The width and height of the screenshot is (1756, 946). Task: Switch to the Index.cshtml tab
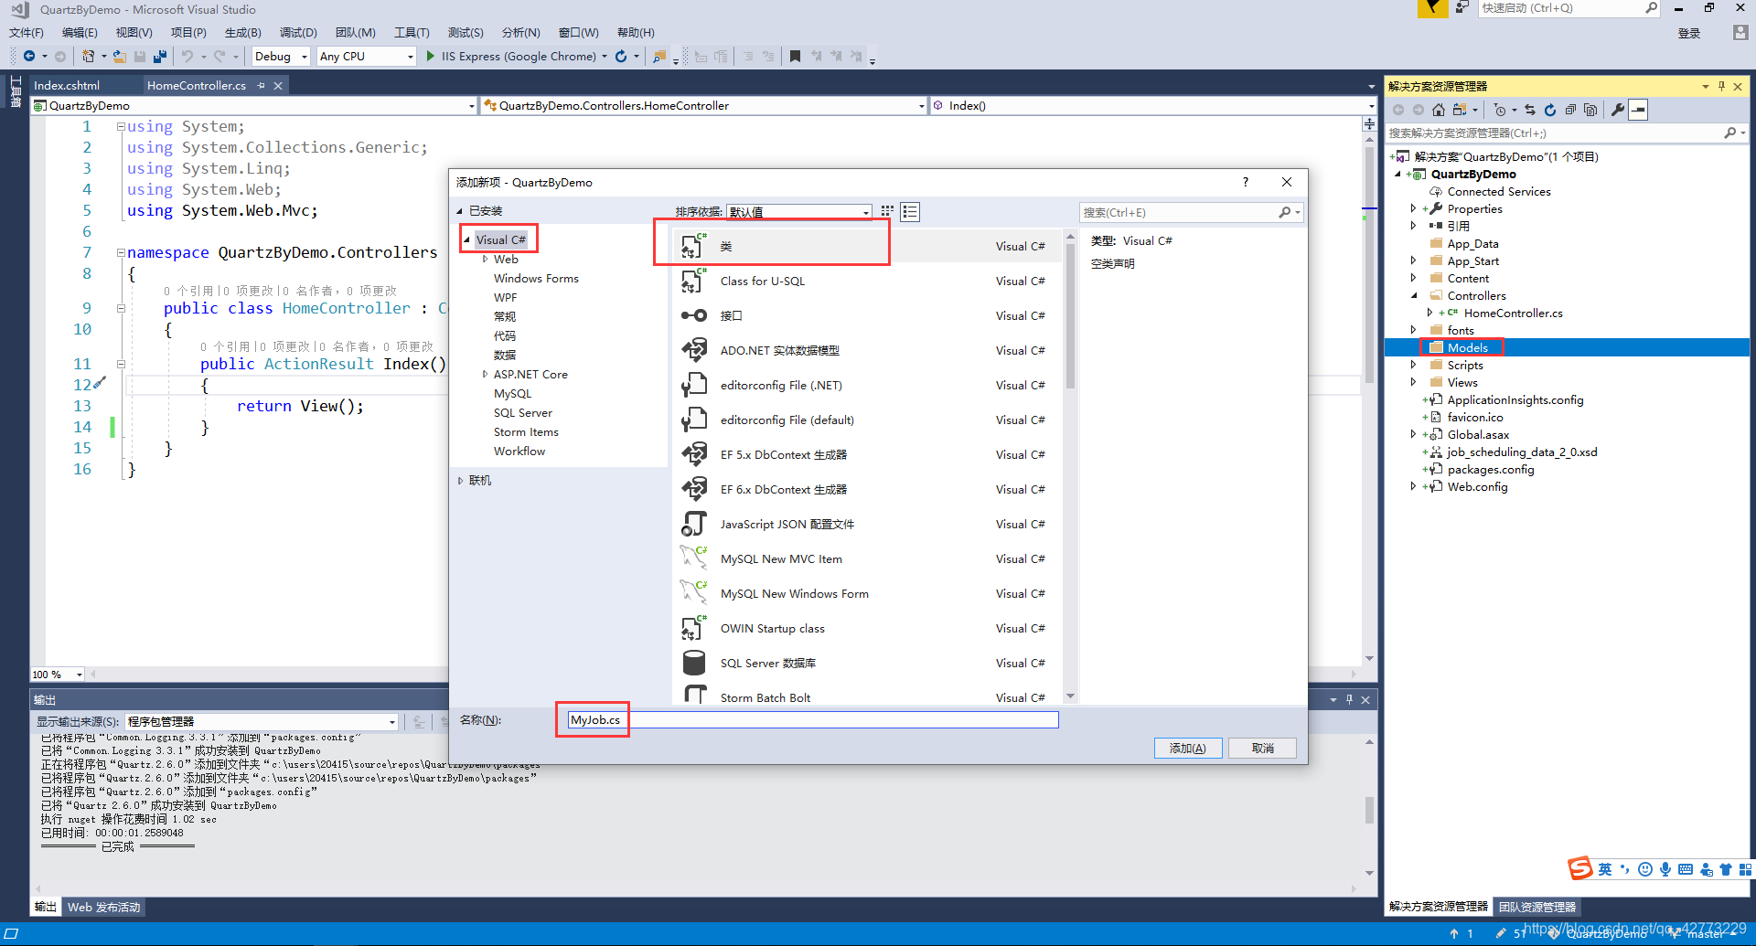coord(67,85)
